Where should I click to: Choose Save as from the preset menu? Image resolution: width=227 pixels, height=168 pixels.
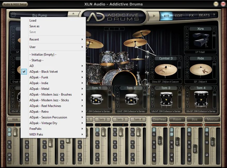tap(56, 26)
